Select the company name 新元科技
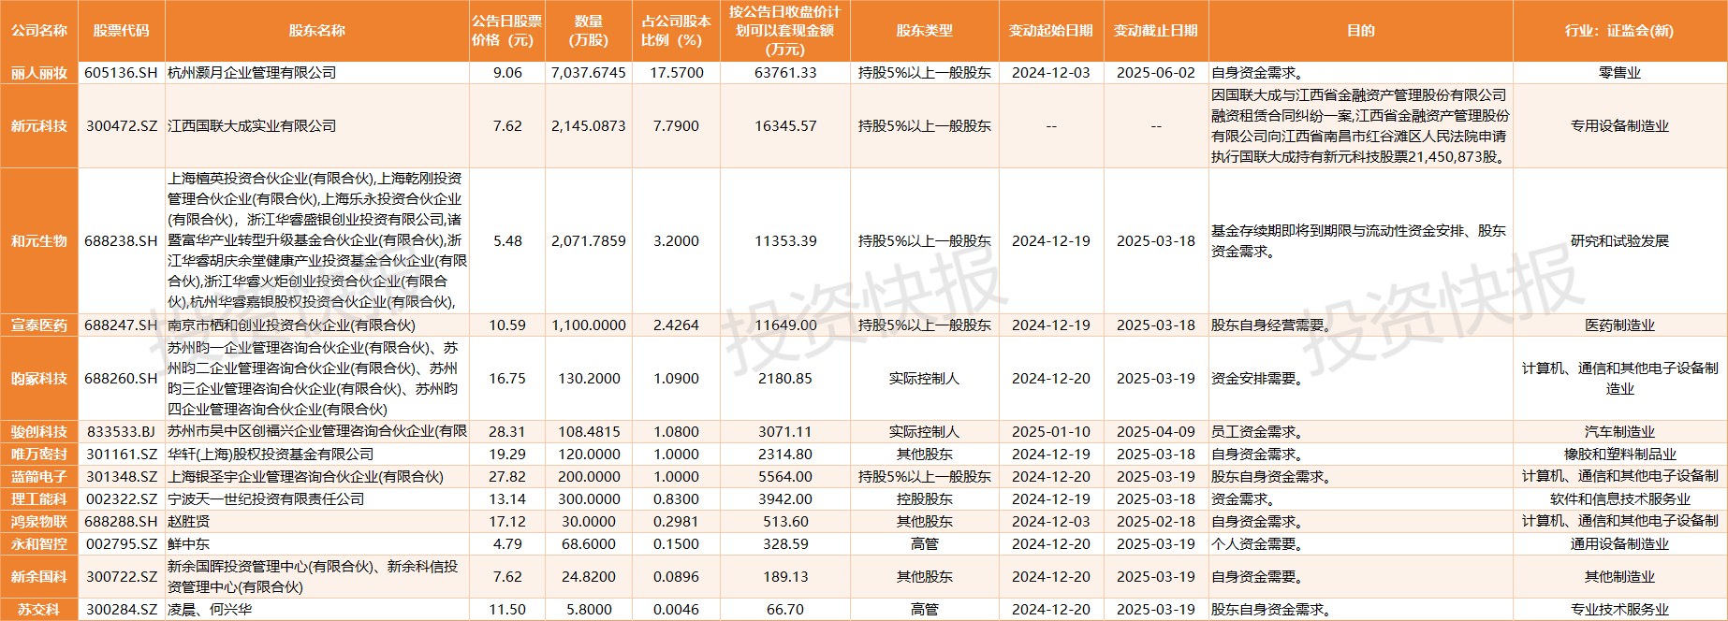 point(39,126)
